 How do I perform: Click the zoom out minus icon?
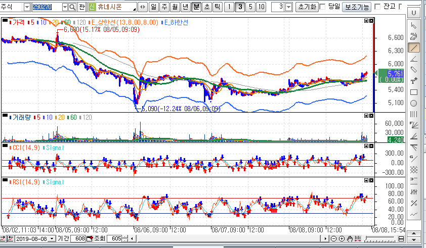pyautogui.click(x=333, y=239)
